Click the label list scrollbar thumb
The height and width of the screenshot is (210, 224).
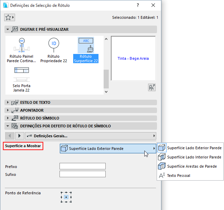(x=106, y=79)
